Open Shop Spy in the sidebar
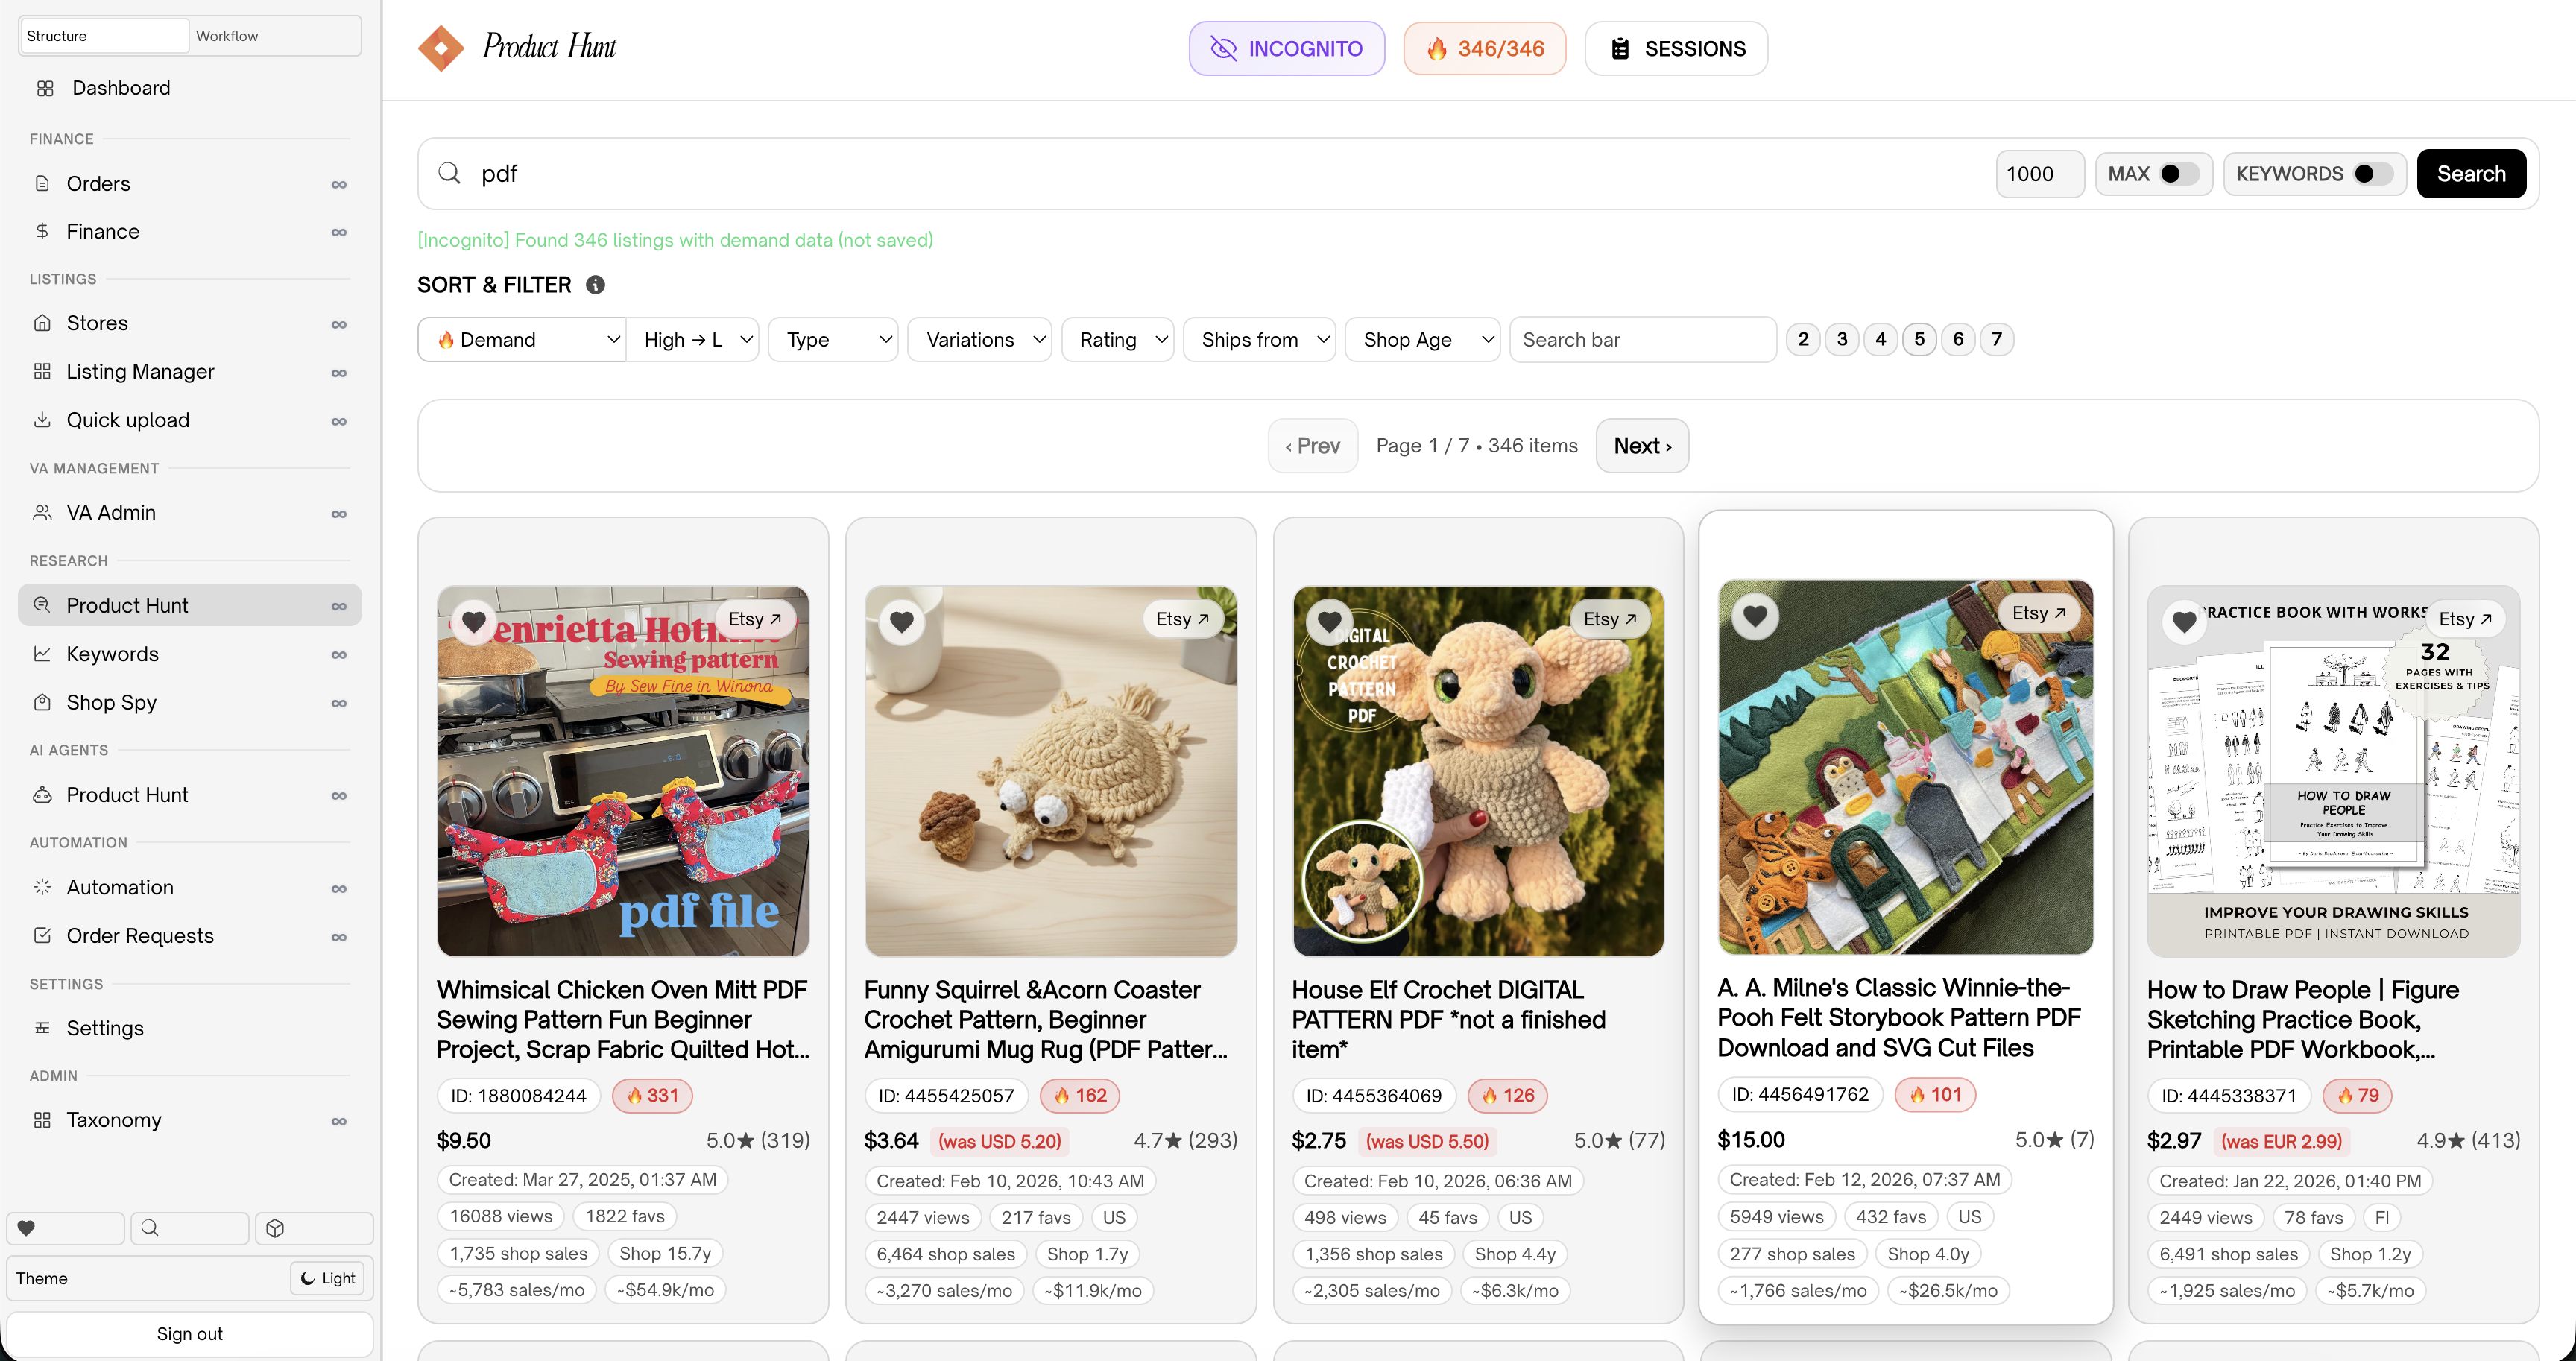 (111, 702)
